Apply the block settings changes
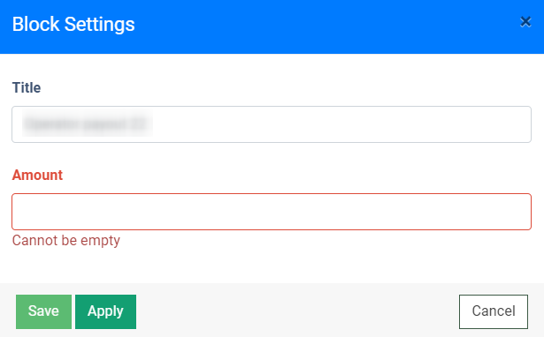 coord(105,311)
